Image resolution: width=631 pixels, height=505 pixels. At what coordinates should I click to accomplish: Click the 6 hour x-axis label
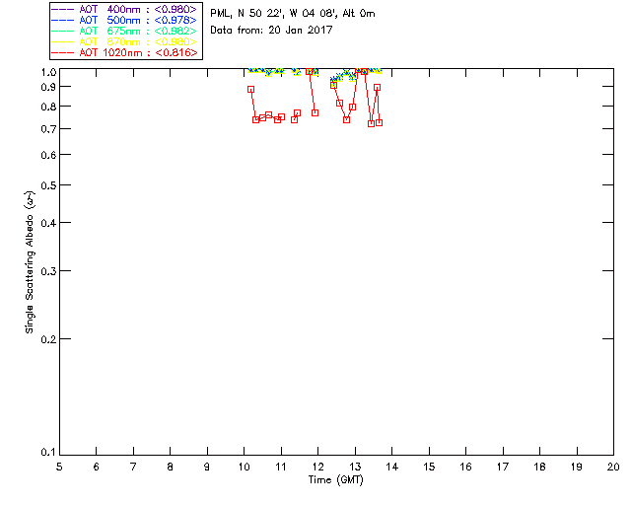pyautogui.click(x=97, y=467)
